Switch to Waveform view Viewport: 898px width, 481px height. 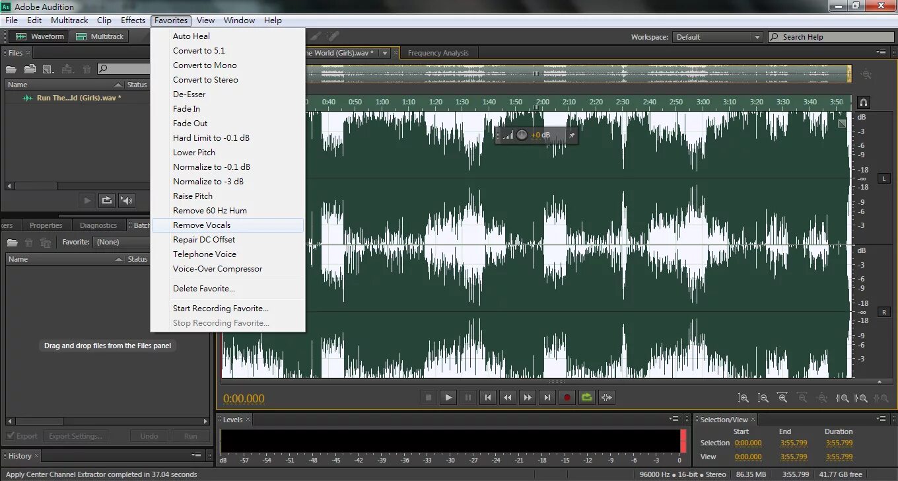(x=40, y=36)
